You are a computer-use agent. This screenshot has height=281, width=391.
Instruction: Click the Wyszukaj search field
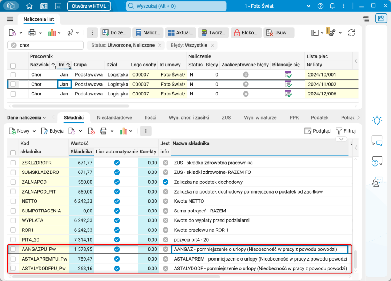click(176, 6)
